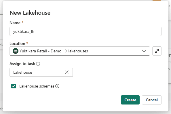Click the New Lakehouse dialog title
This screenshot has width=171, height=114.
pos(30,13)
